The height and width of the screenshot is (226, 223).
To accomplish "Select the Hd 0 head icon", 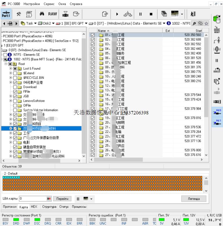I will pyautogui.click(x=217, y=112).
